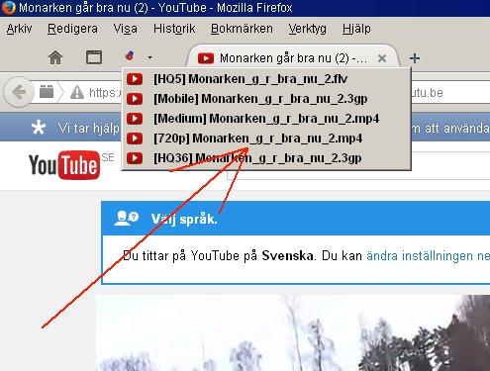
Task: Click the video thumbnail with snowy trees
Action: 293,333
